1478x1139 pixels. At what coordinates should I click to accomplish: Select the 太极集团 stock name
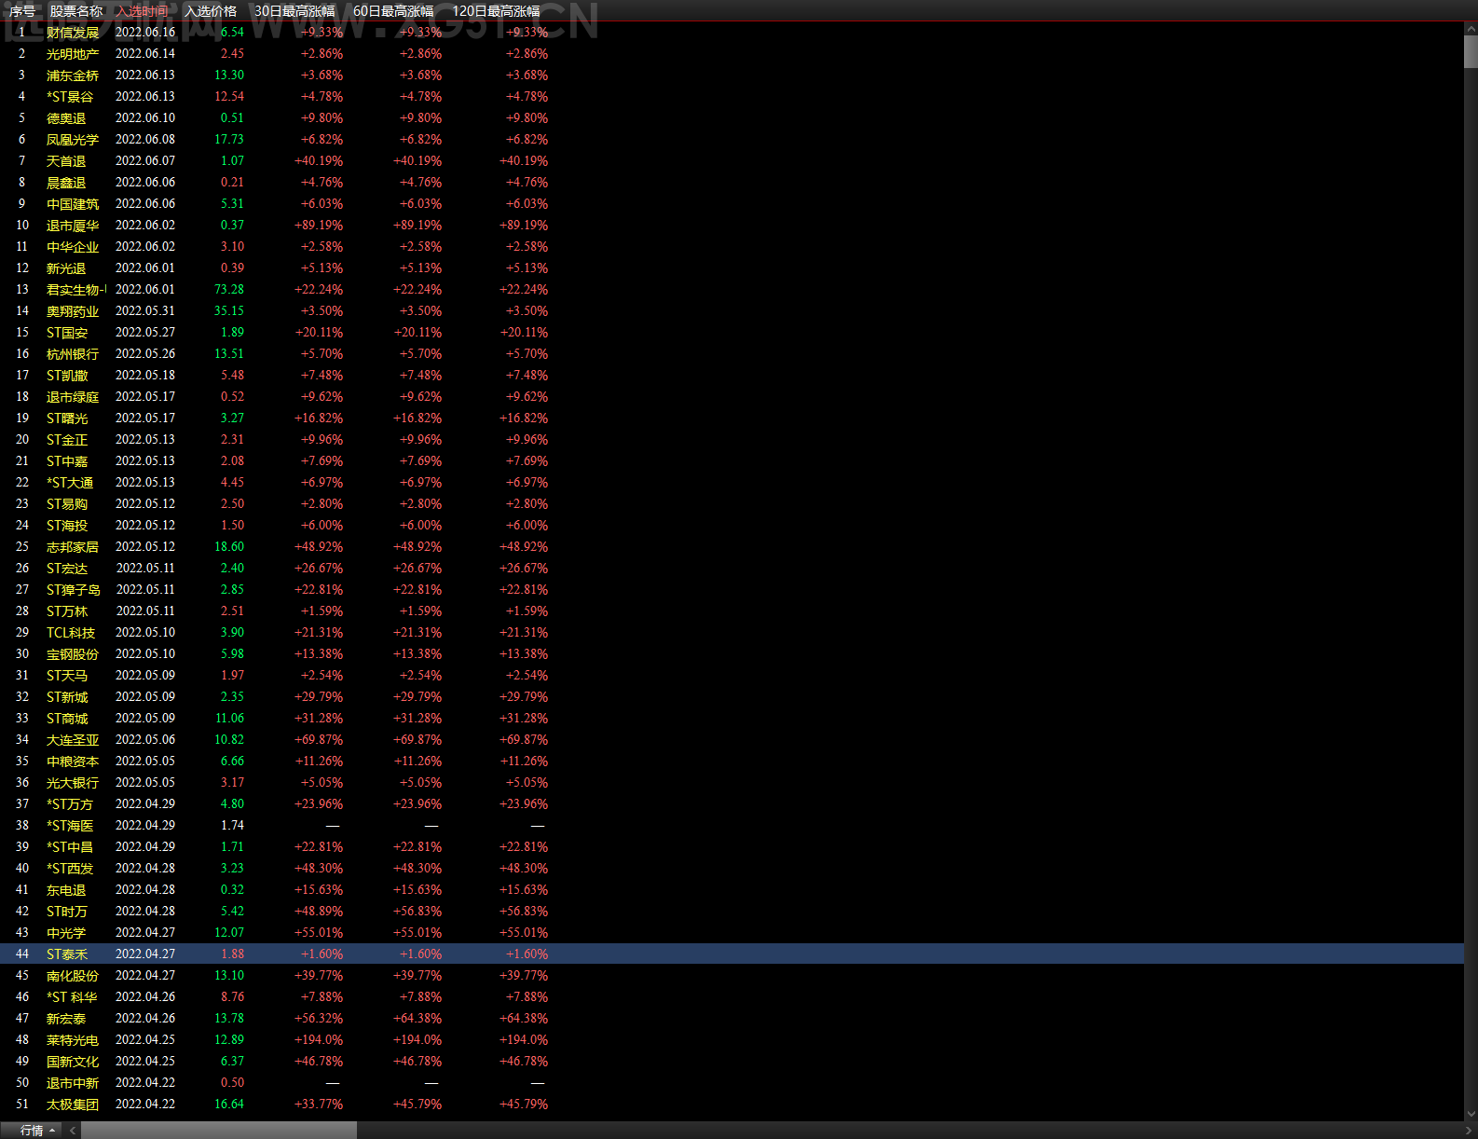(x=73, y=1105)
